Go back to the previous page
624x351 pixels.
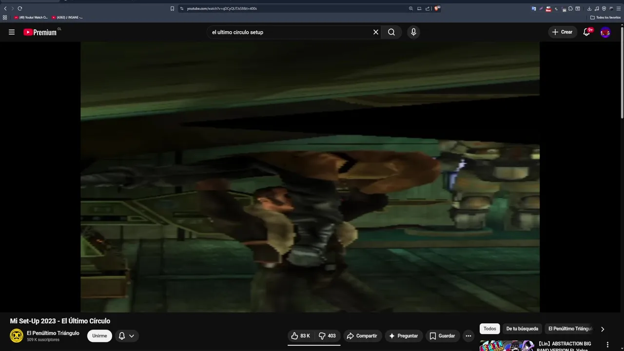click(x=5, y=8)
